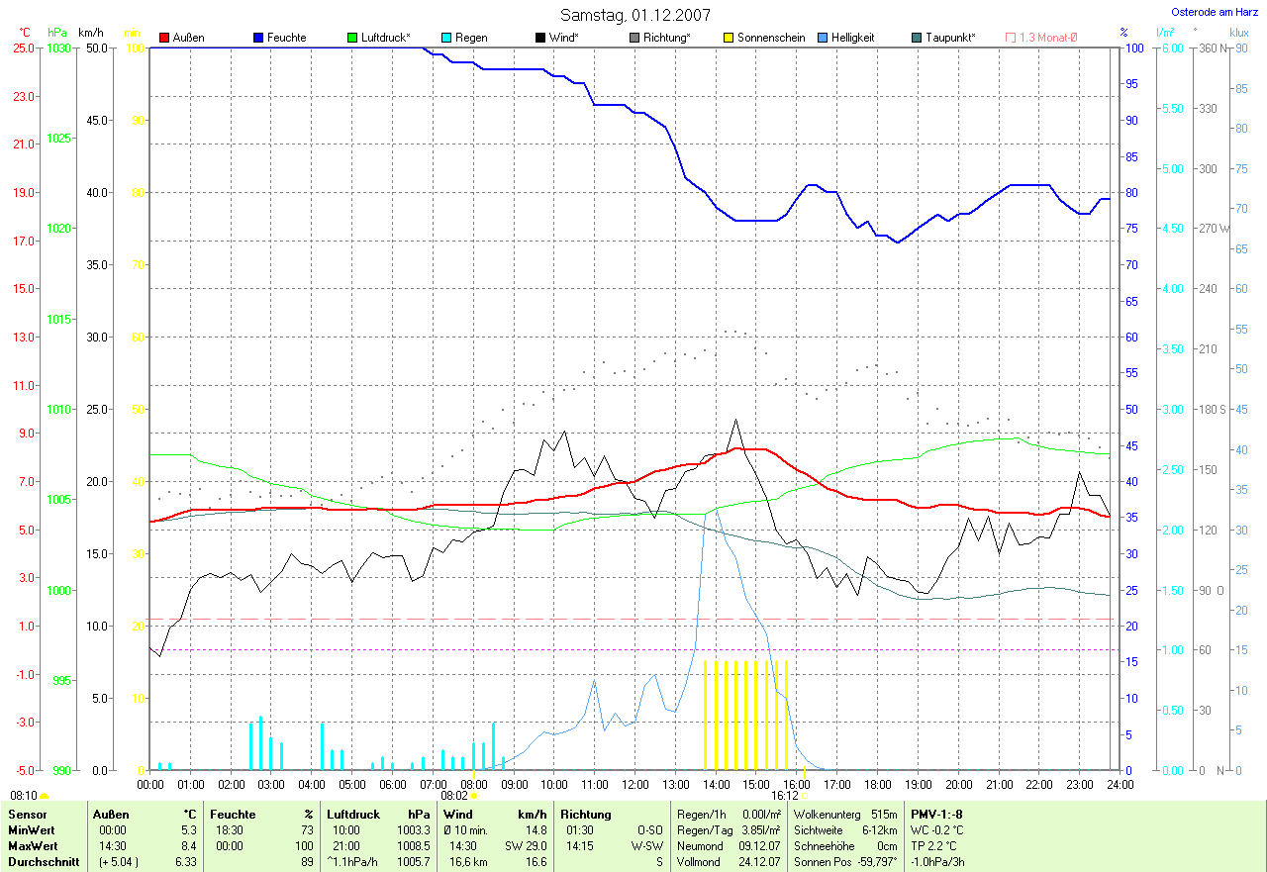This screenshot has width=1267, height=872.
Task: Click the cyan Regen legend square
Action: point(447,38)
